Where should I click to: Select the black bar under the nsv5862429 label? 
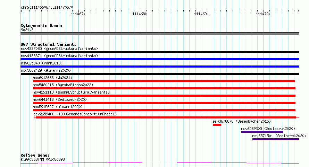pyautogui.click(x=160, y=74)
